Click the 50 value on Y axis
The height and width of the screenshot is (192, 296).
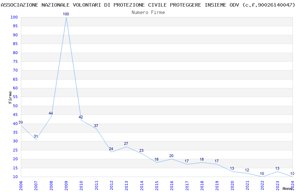pos(15,106)
